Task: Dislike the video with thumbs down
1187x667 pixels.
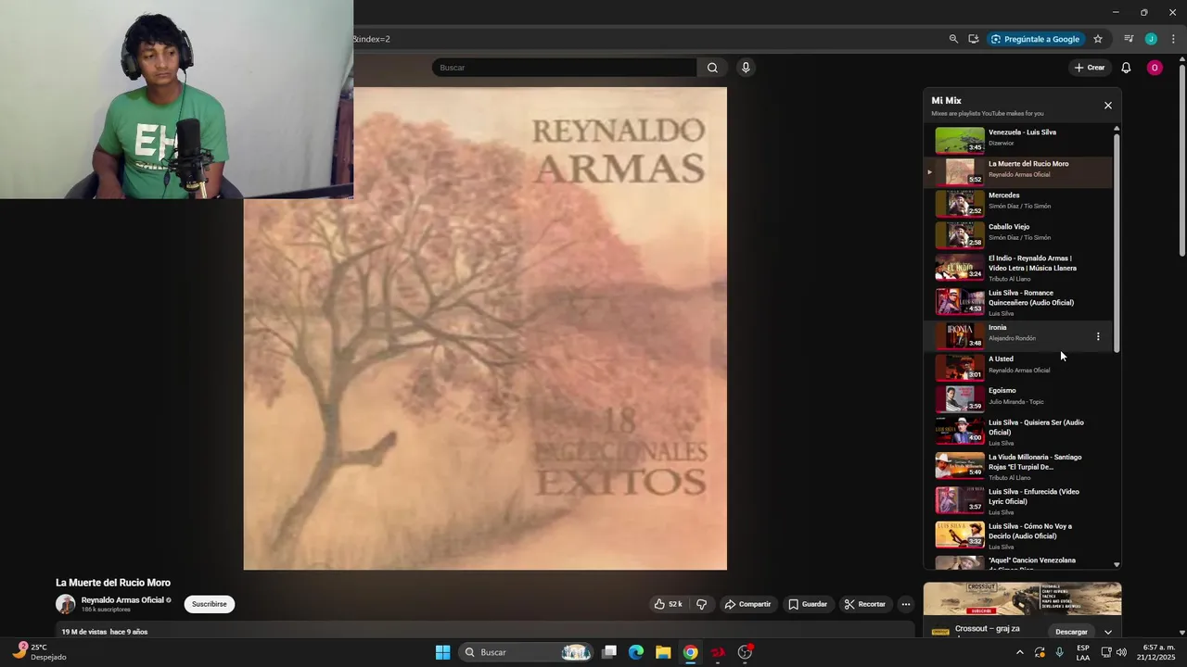Action: 702,604
